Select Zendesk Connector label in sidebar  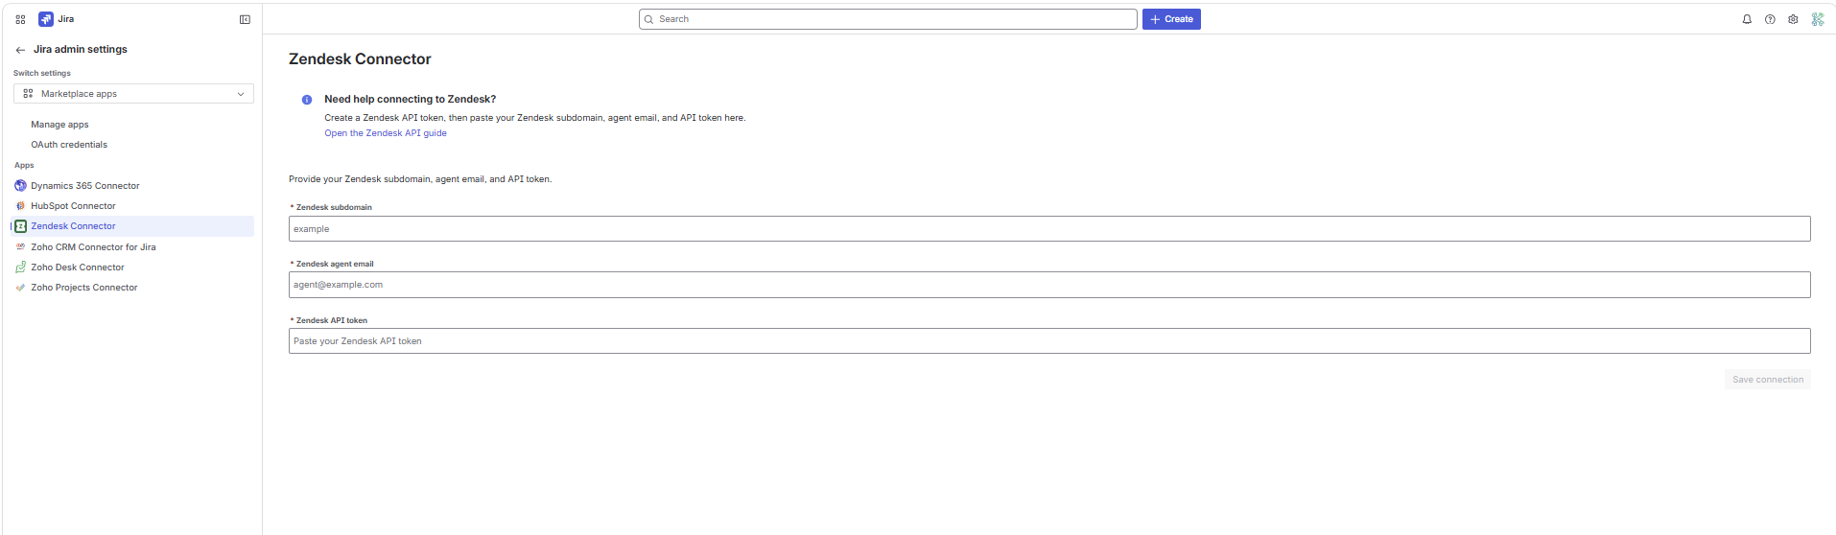(73, 226)
